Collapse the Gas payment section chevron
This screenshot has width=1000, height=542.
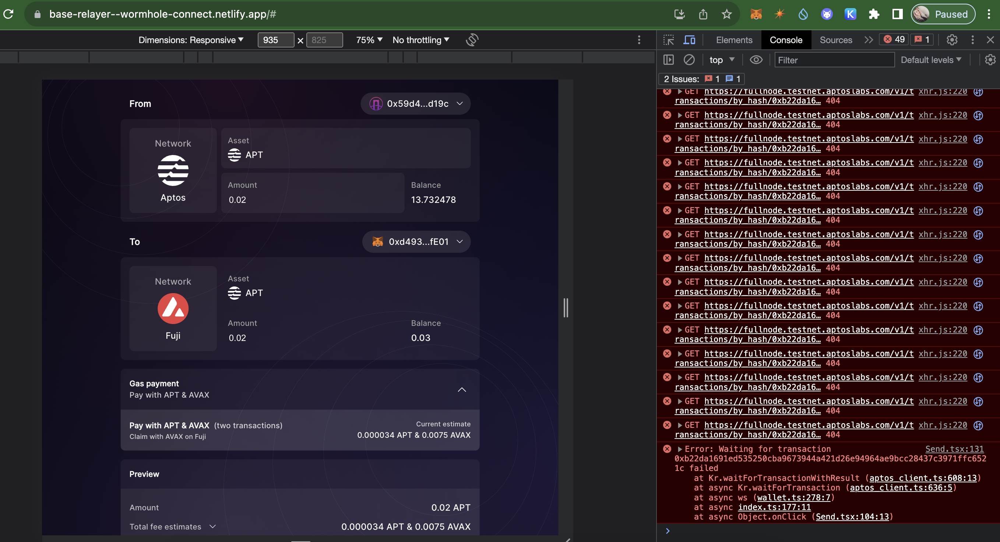462,390
